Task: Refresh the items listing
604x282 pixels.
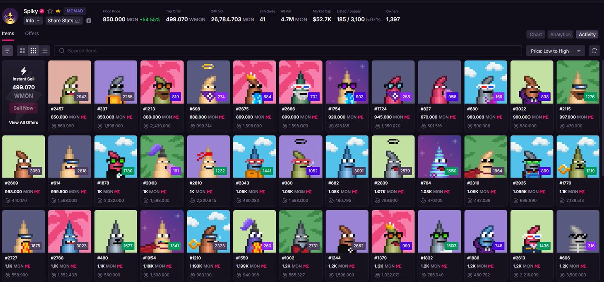Action: click(594, 51)
